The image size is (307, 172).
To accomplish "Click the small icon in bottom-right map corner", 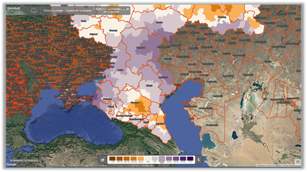I will [x=298, y=161].
